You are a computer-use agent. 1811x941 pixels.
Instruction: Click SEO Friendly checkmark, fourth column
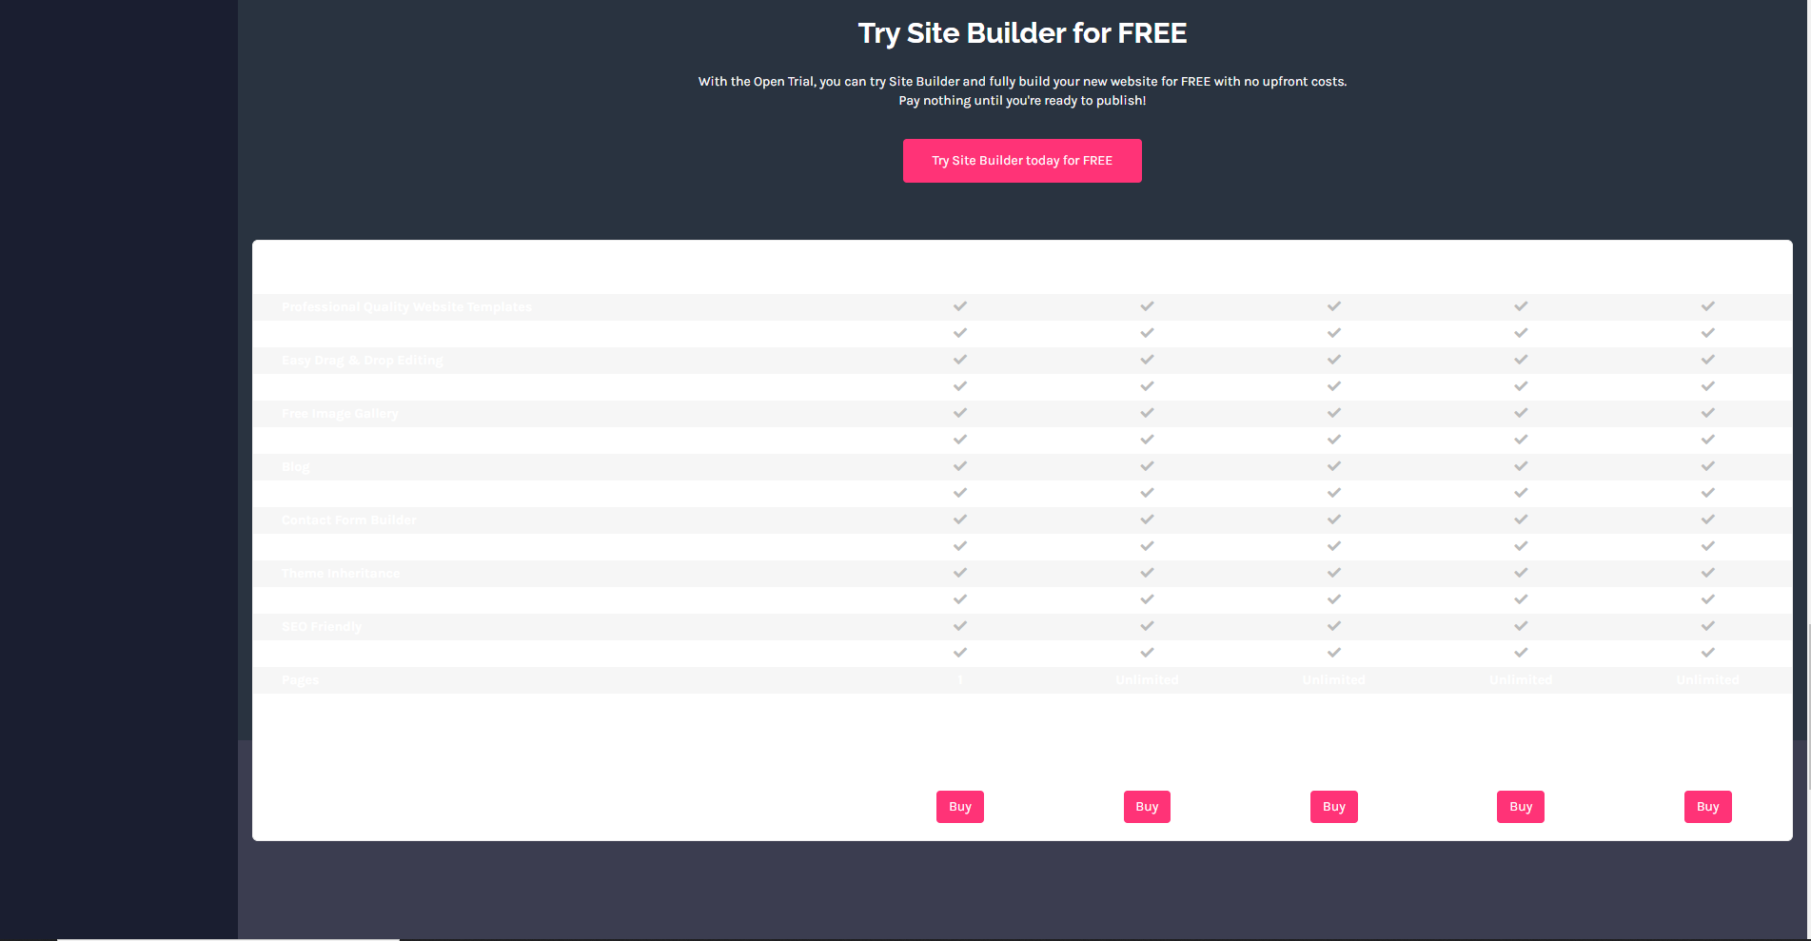(x=1521, y=626)
